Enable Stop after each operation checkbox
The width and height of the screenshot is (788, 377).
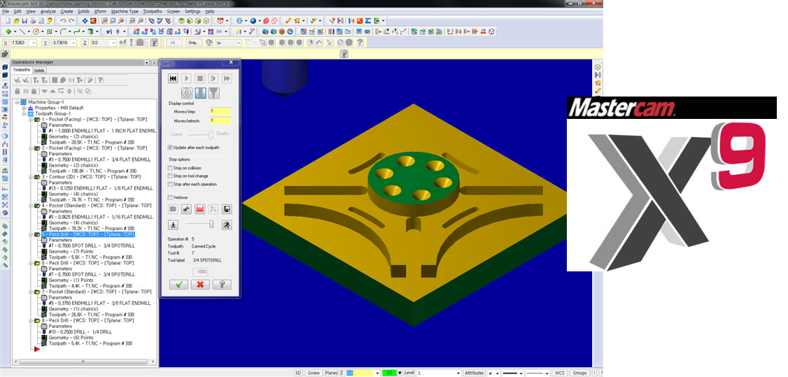tap(170, 184)
